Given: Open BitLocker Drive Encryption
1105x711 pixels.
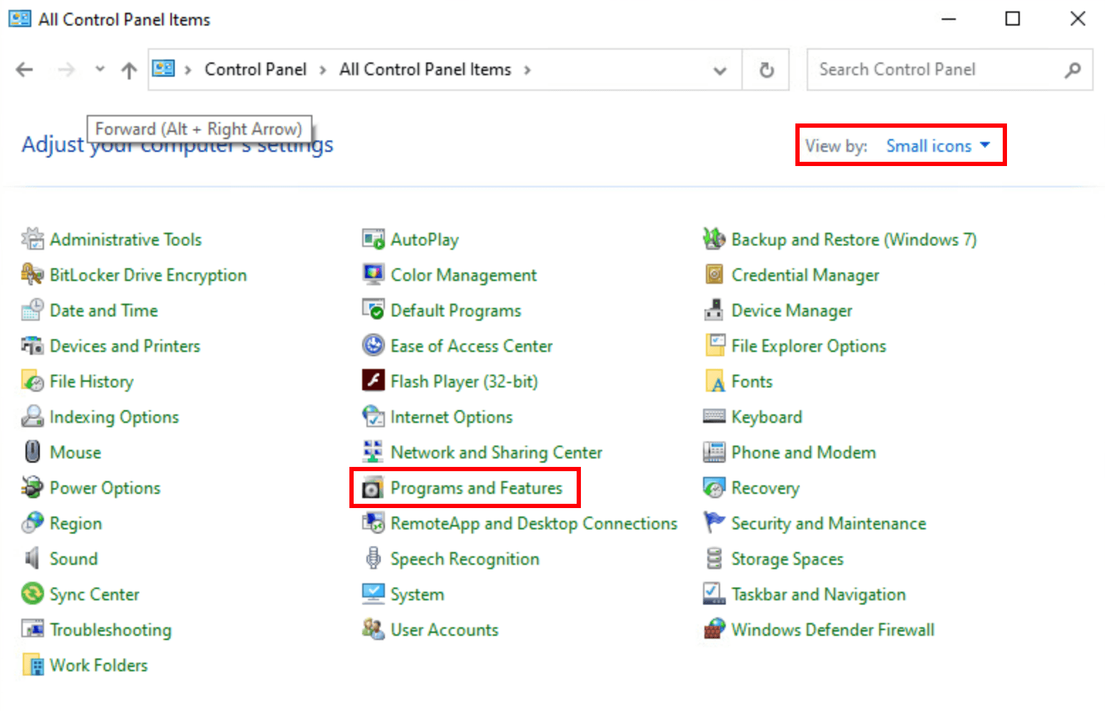Looking at the screenshot, I should pyautogui.click(x=148, y=275).
